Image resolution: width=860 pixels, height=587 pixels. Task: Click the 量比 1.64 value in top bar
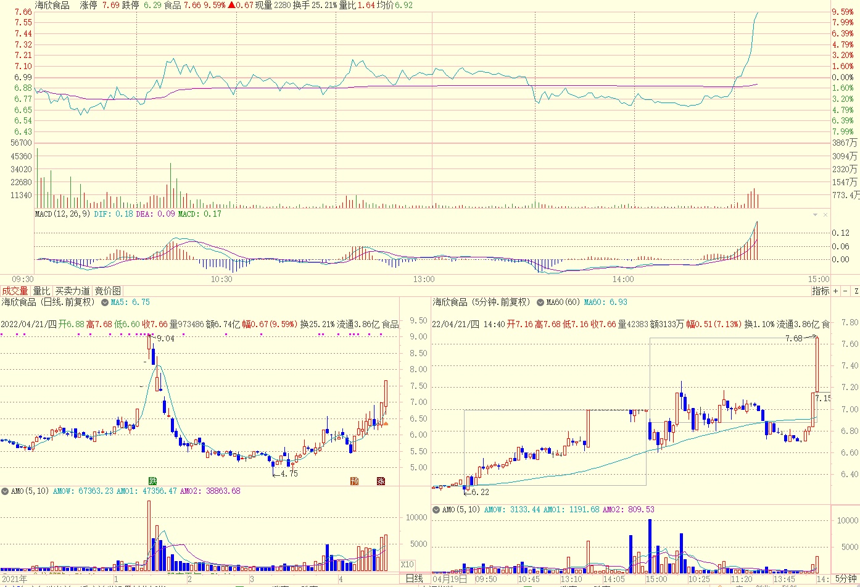tap(357, 5)
